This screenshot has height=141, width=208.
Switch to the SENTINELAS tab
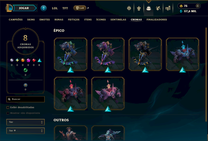[118, 20]
